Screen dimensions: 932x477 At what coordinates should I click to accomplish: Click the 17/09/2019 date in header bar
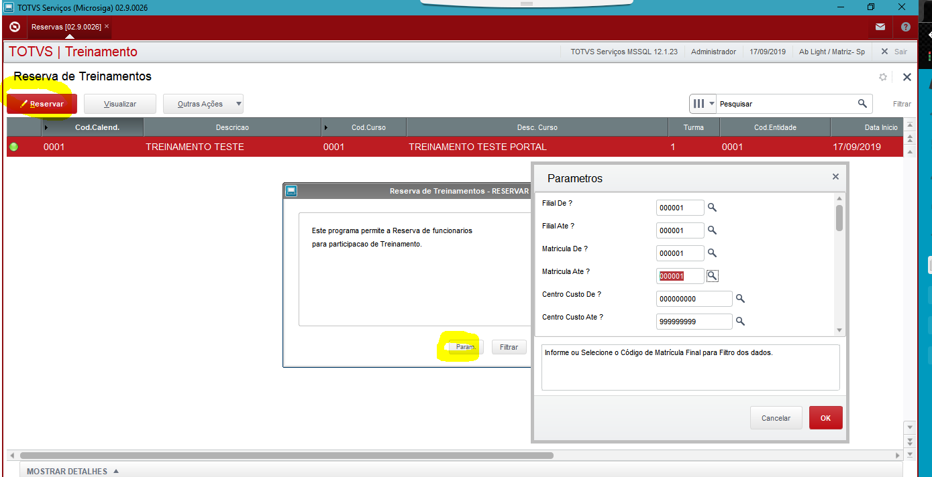pyautogui.click(x=767, y=52)
